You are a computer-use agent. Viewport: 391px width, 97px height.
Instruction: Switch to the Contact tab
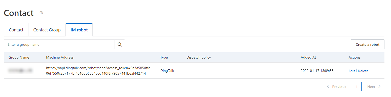coord(16,30)
